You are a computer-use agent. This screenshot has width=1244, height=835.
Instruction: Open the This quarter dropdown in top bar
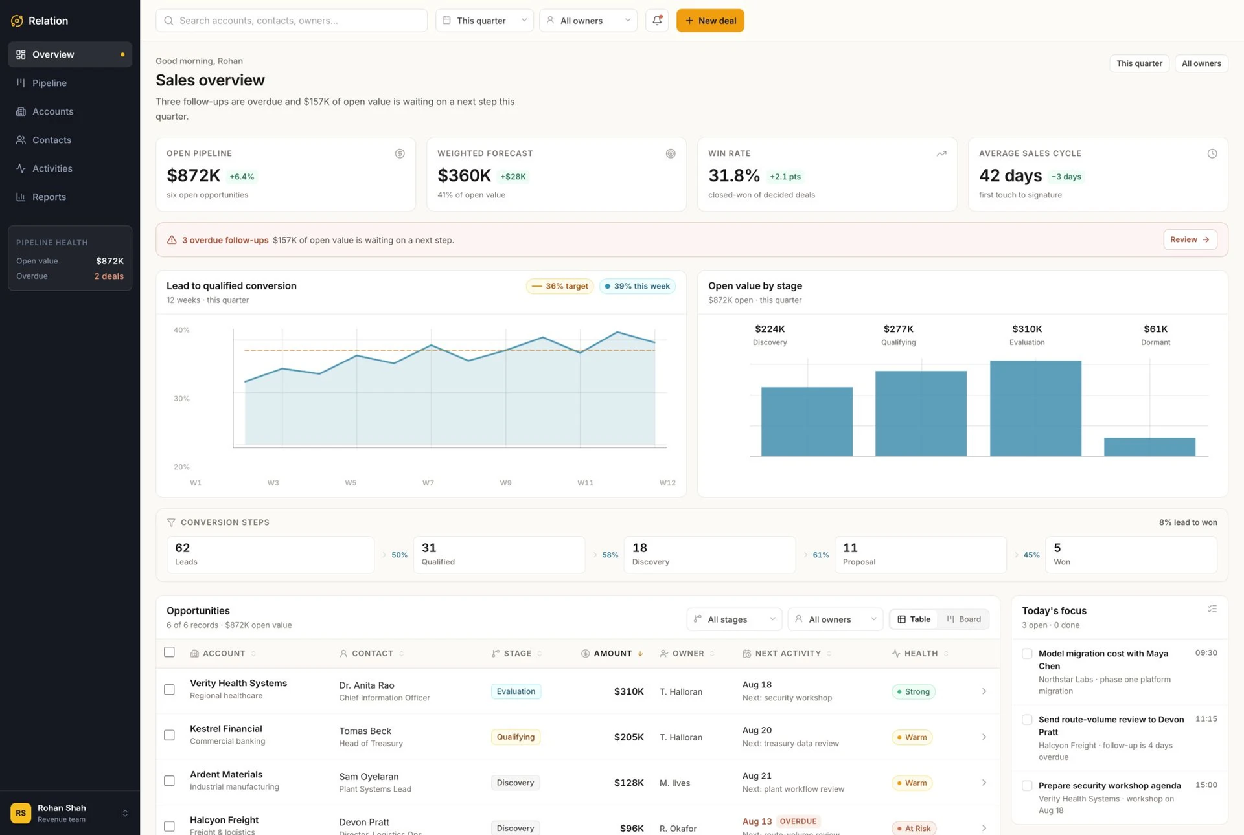click(x=485, y=21)
